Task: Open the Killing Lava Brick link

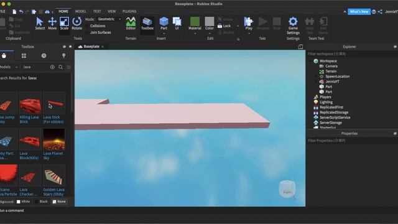Action: (x=29, y=119)
